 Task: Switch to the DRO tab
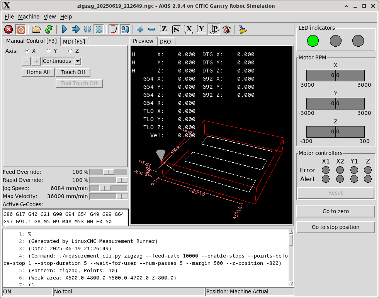pyautogui.click(x=166, y=41)
